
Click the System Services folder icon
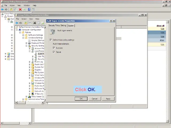(x=33, y=67)
